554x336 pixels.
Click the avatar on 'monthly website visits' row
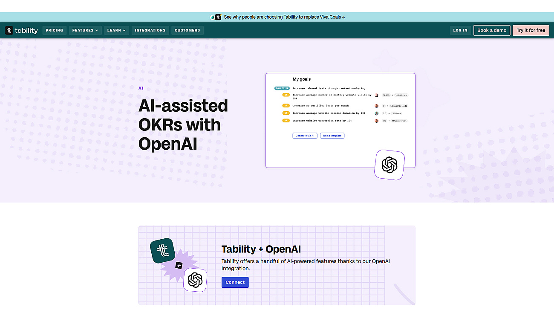tap(377, 95)
